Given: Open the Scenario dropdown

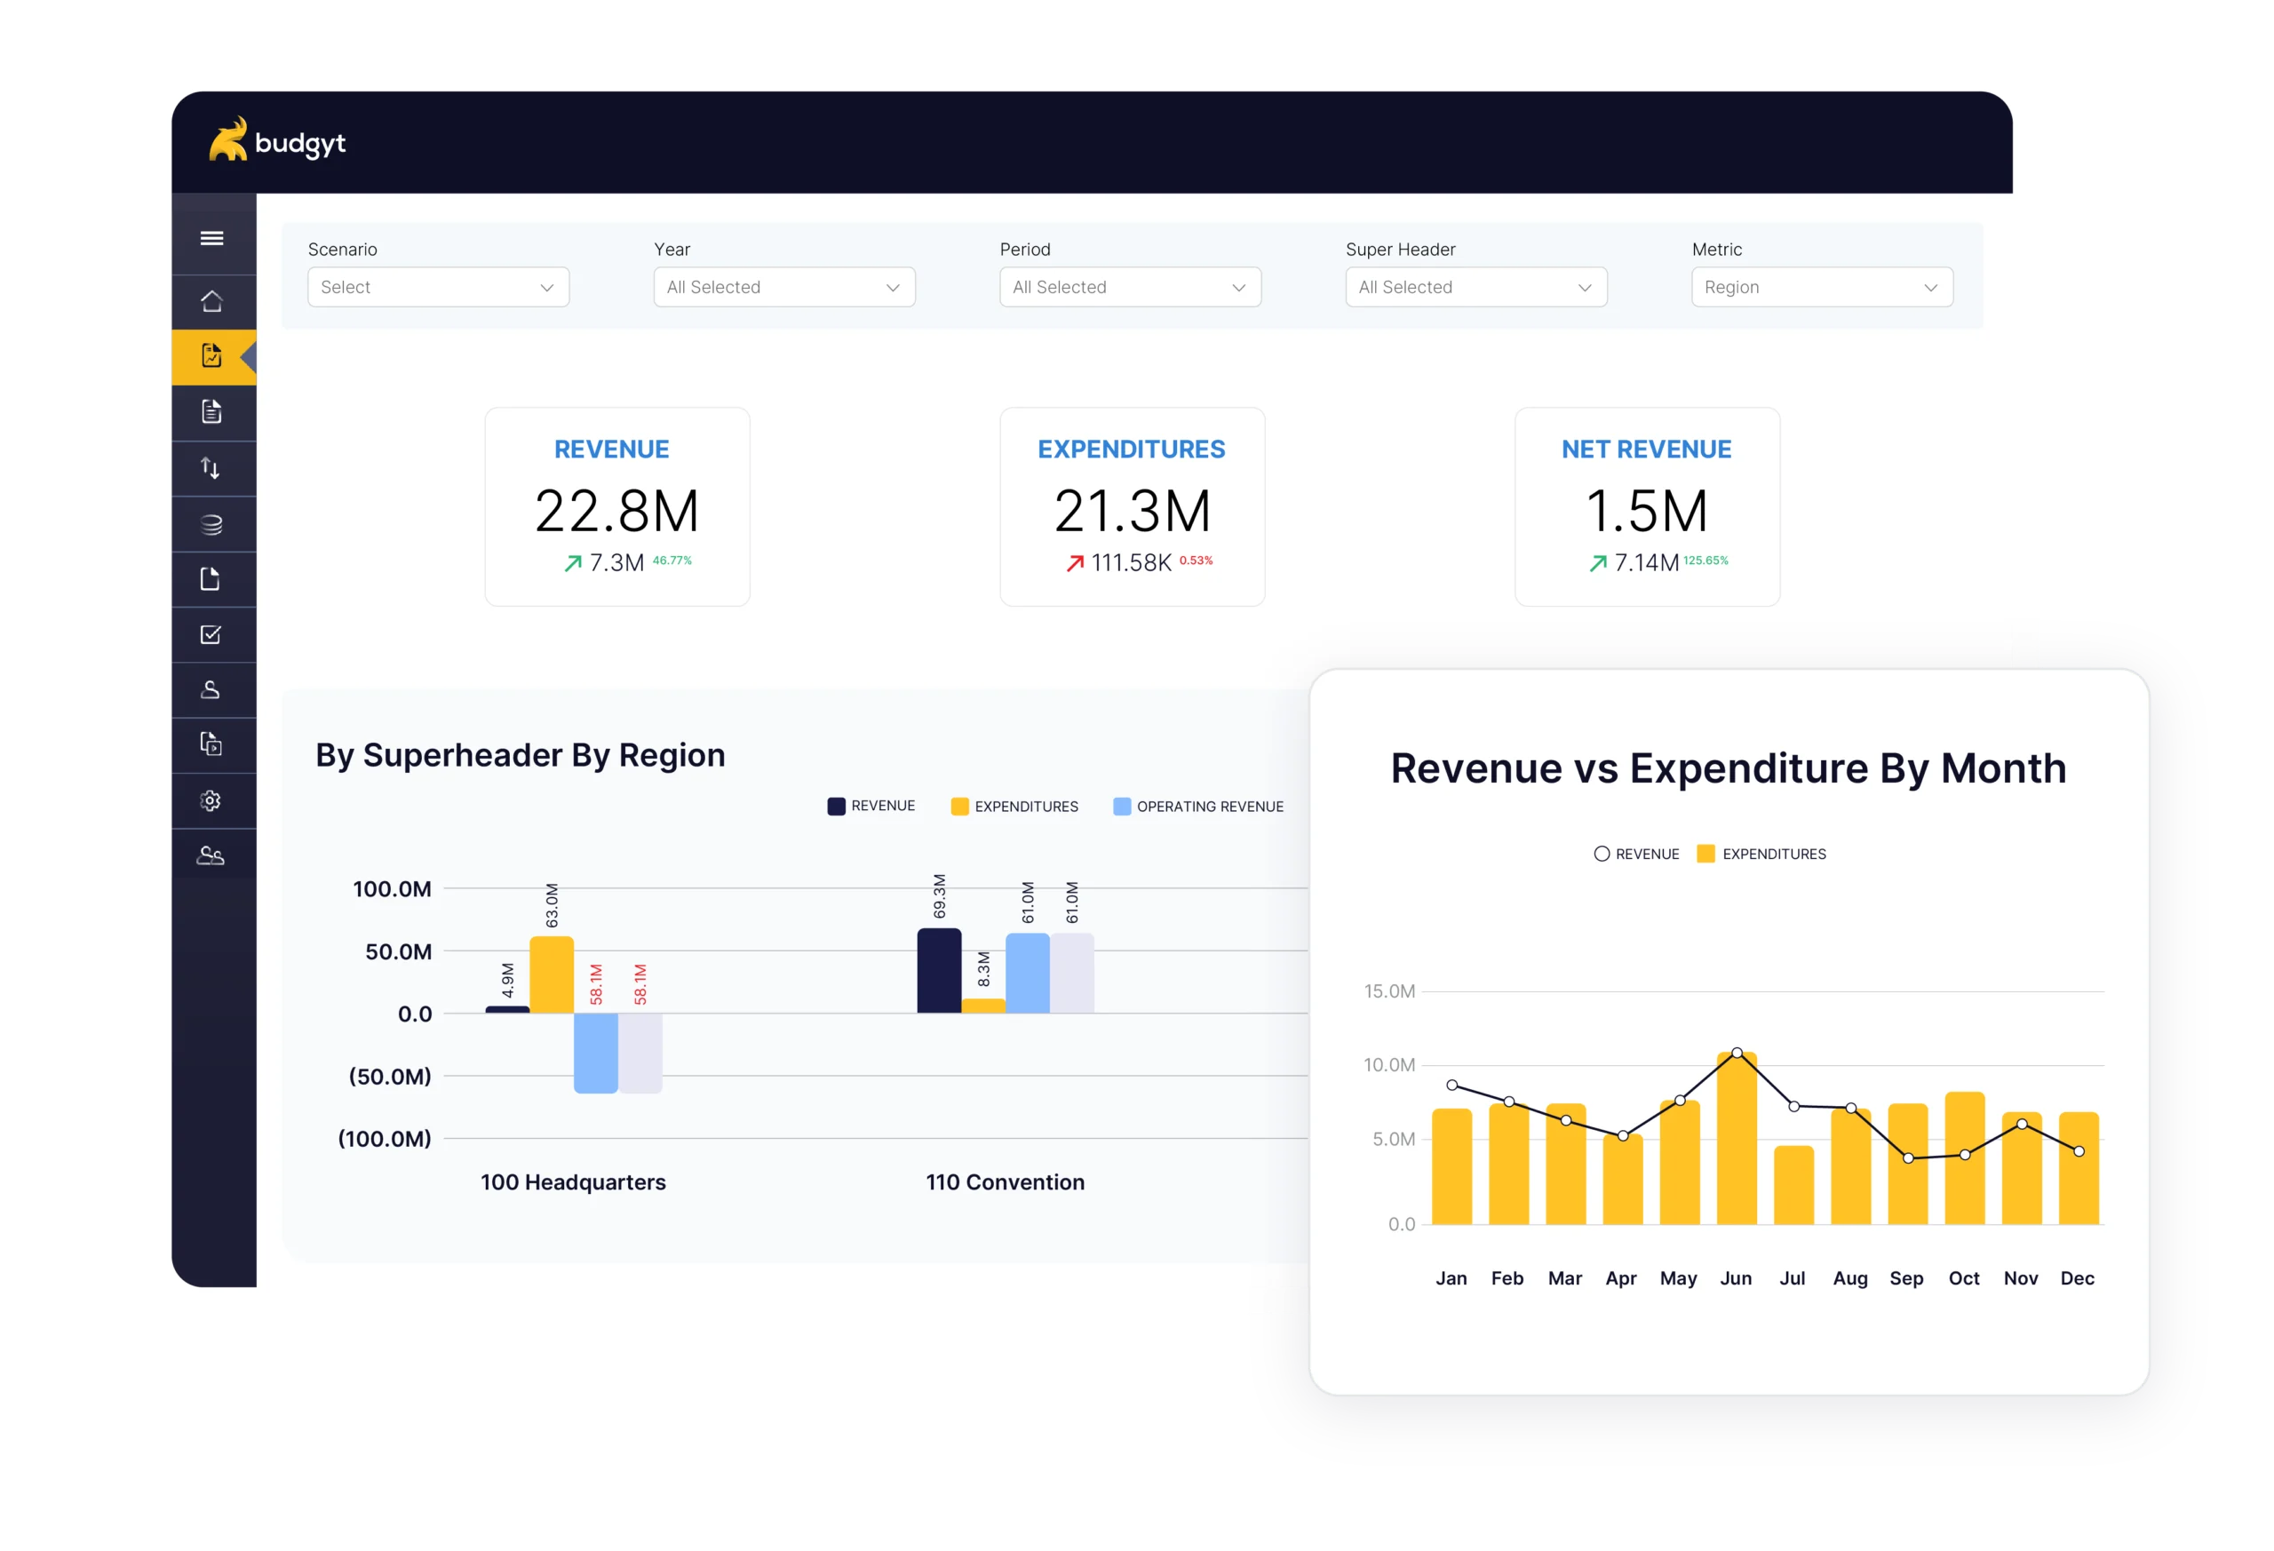Looking at the screenshot, I should [x=438, y=287].
